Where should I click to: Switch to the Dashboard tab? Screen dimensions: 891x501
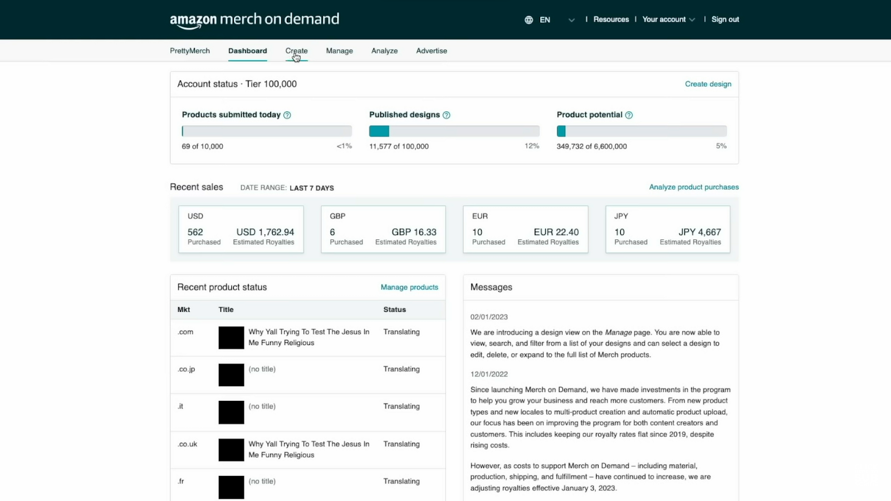[x=248, y=51]
